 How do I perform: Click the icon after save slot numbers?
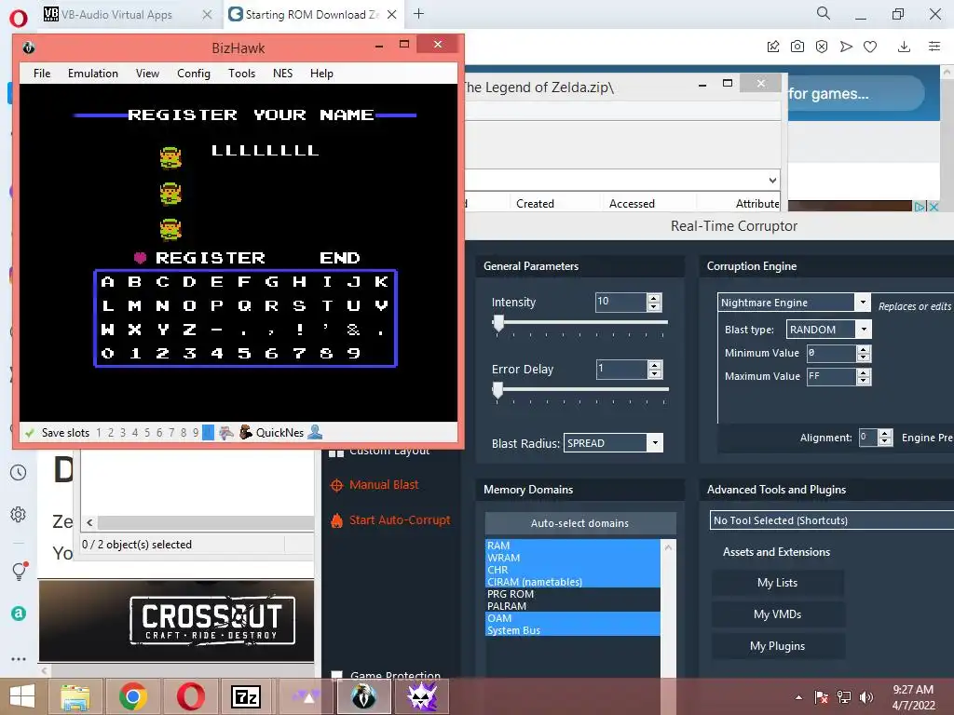coord(226,432)
